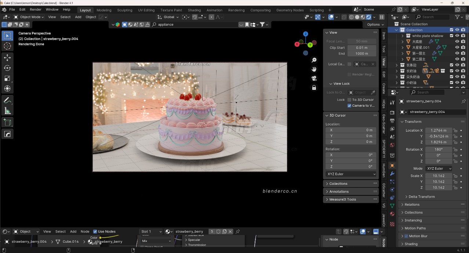Click the Zoom viewport magnifier icon
The width and height of the screenshot is (469, 253).
point(314,60)
